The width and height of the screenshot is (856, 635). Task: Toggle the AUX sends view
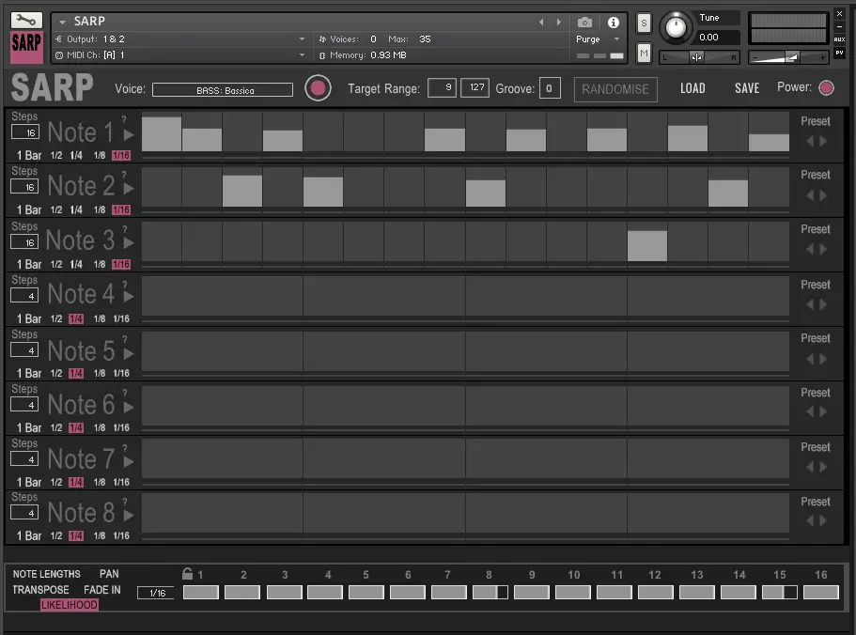click(839, 39)
